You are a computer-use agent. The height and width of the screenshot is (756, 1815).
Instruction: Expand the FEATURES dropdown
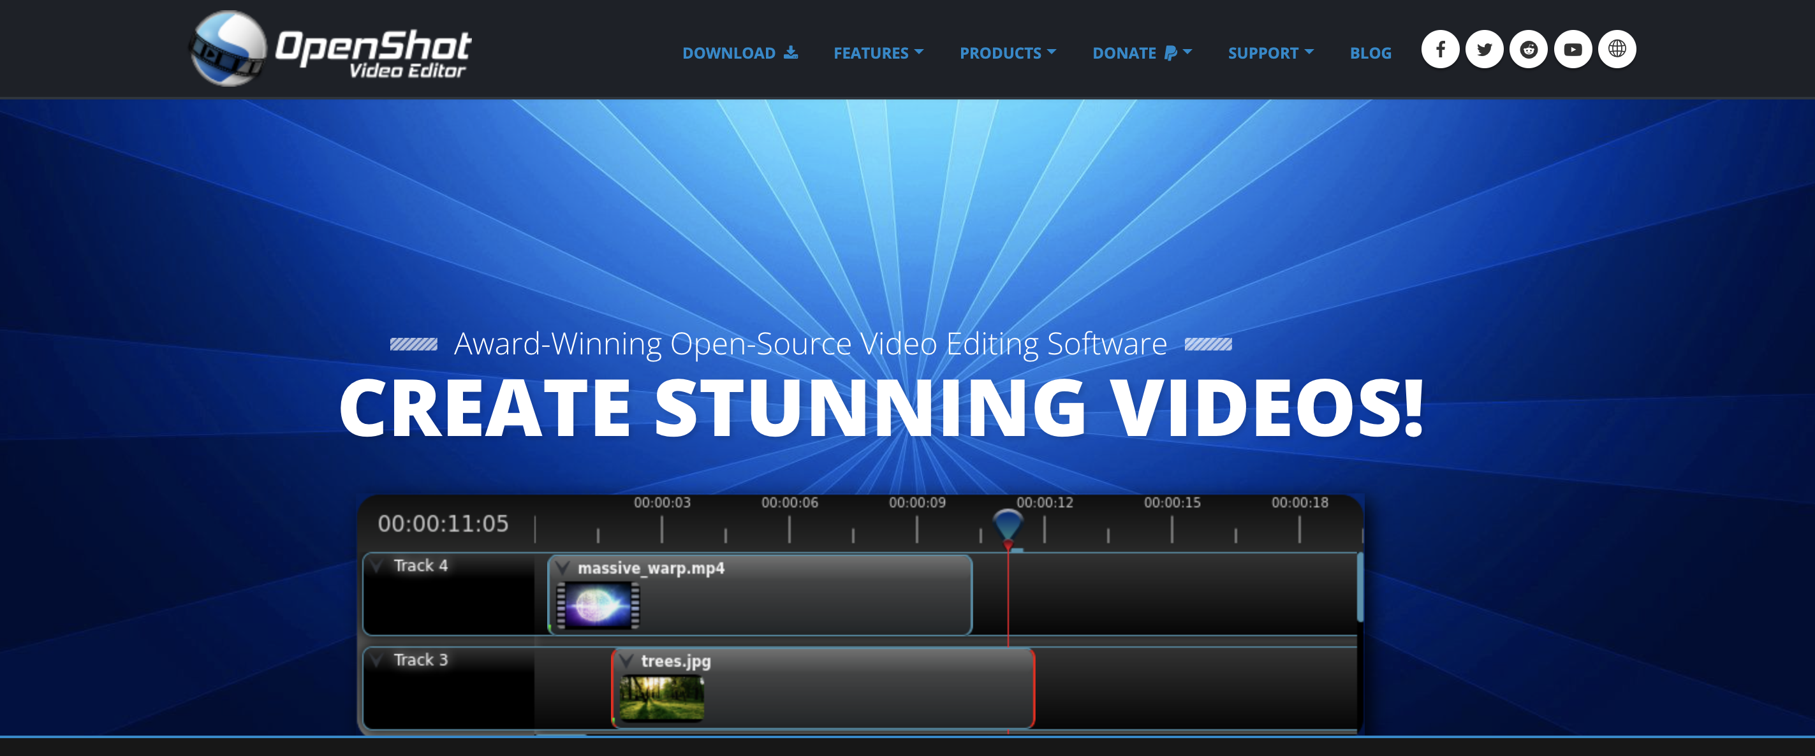tap(878, 53)
